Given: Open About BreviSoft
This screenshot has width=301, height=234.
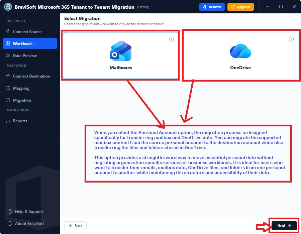Looking at the screenshot, I should coord(26,224).
